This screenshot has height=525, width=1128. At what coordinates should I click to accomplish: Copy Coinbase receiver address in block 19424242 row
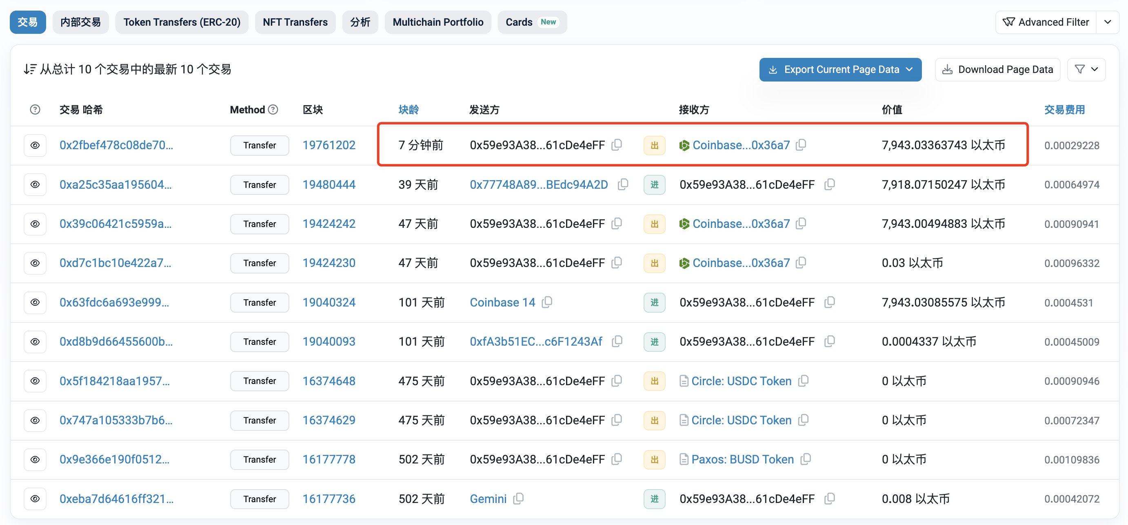[801, 223]
